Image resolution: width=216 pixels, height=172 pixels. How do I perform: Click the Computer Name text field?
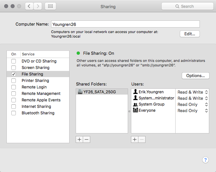(125, 24)
